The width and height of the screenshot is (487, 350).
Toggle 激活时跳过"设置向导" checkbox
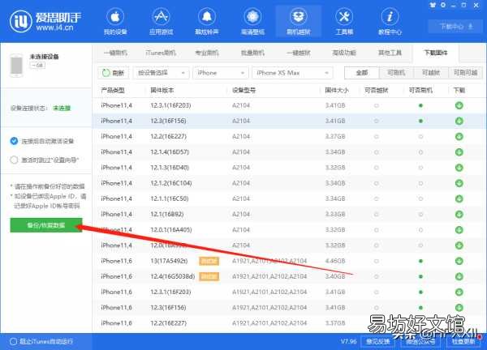(14, 160)
